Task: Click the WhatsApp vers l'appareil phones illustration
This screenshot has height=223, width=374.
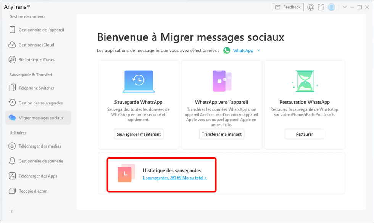Action: click(222, 81)
